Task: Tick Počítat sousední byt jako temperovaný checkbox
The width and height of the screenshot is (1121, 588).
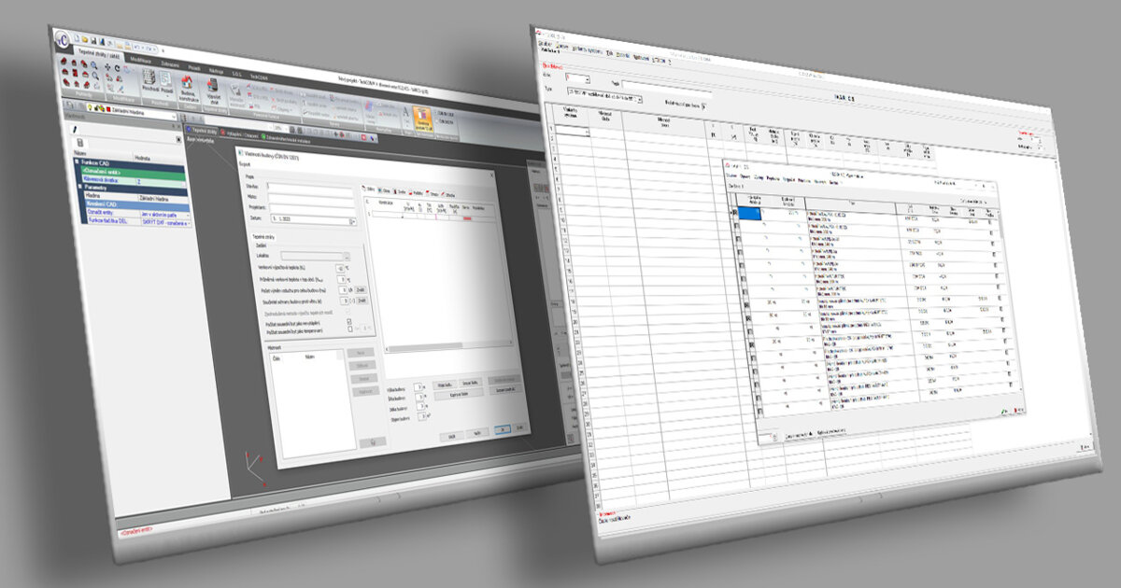Action: click(349, 329)
